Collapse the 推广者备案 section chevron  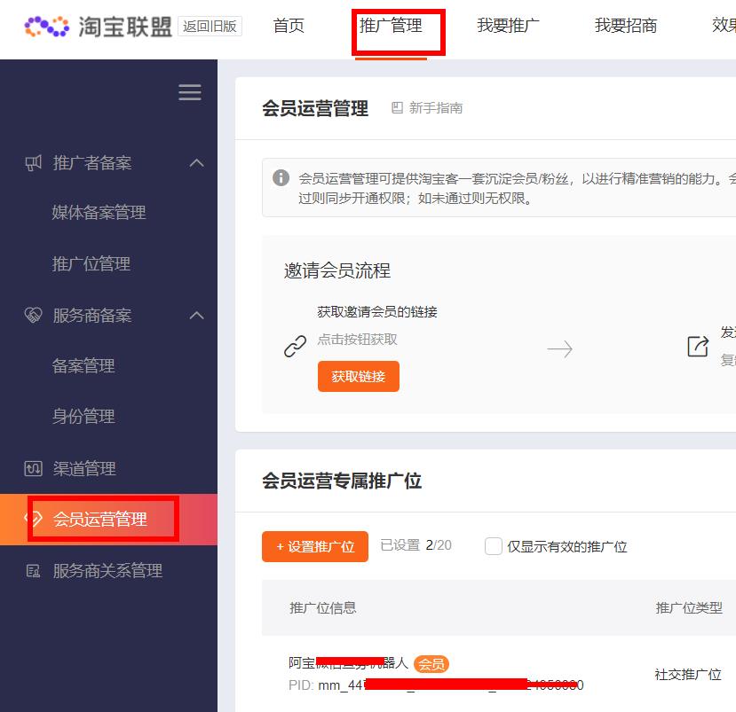[x=197, y=163]
